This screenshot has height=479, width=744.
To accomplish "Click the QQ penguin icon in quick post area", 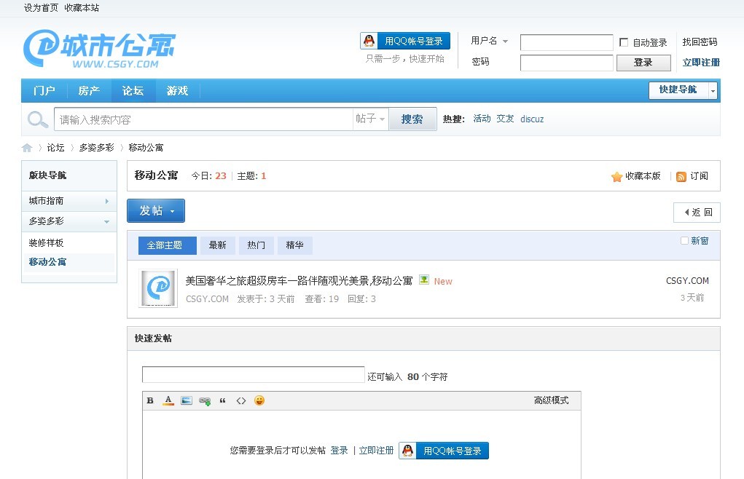I will 407,451.
